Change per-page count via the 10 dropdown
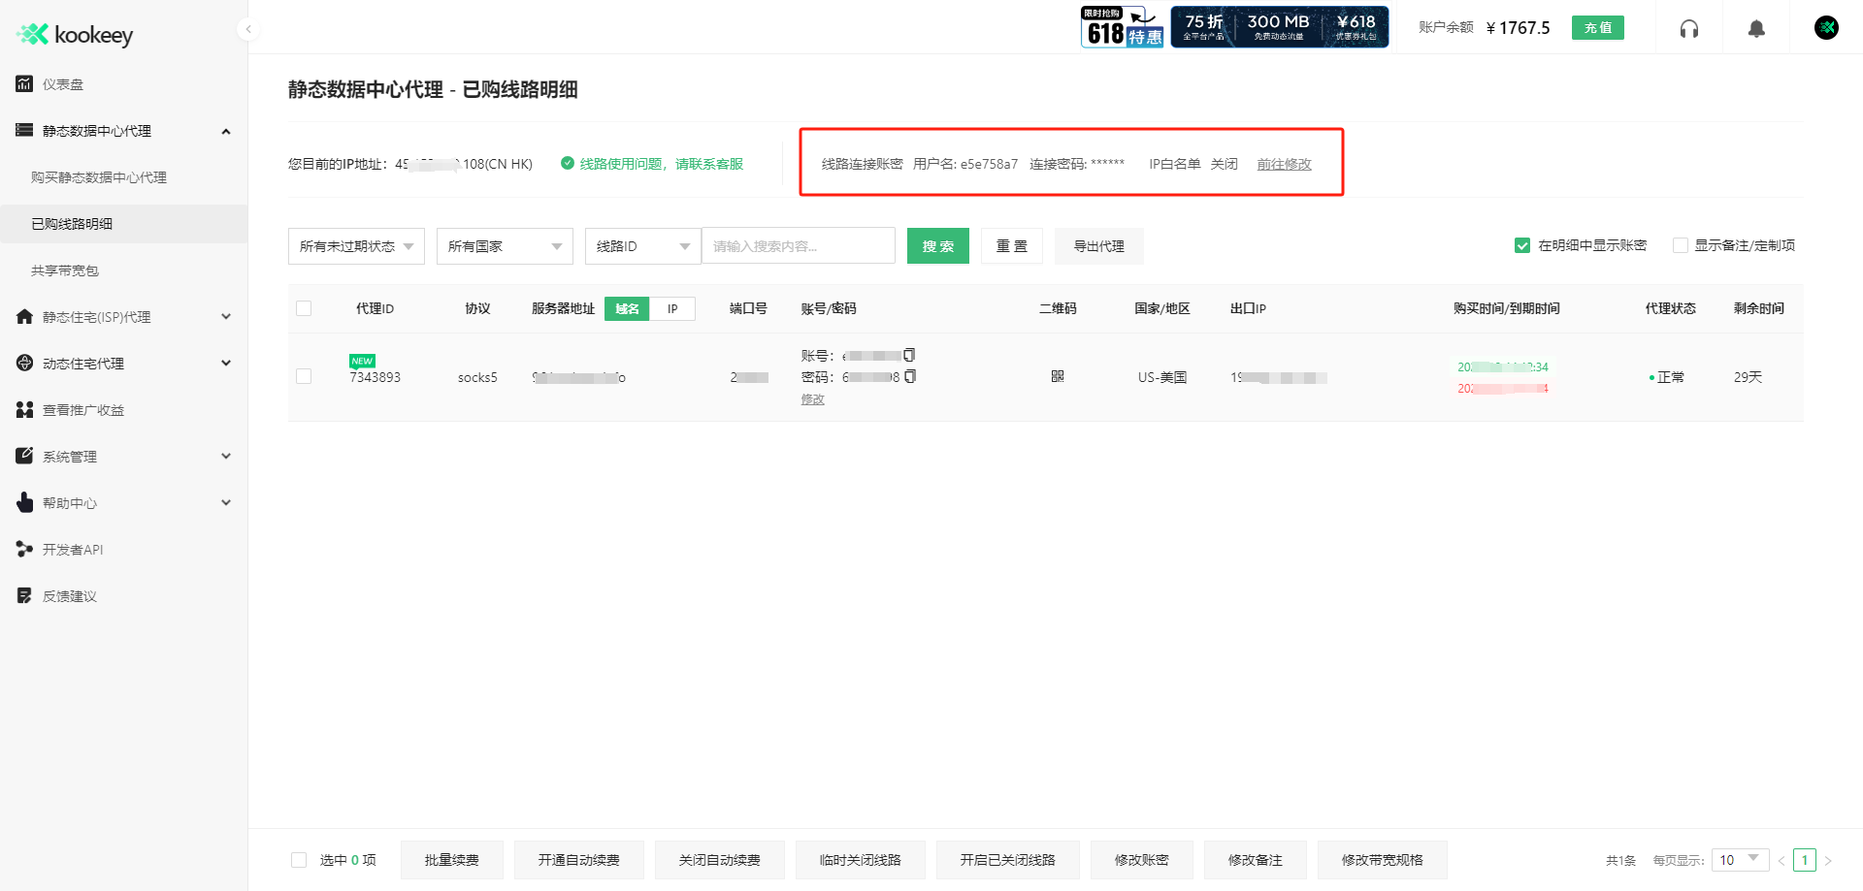 (x=1740, y=859)
